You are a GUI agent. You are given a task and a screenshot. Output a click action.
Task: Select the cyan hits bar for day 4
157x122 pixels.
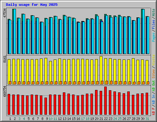point(24,34)
